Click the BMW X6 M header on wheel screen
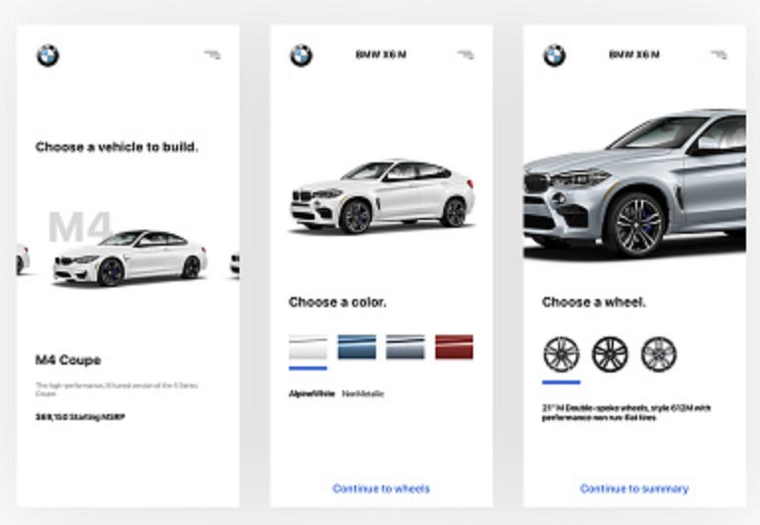The width and height of the screenshot is (760, 525). pyautogui.click(x=634, y=54)
